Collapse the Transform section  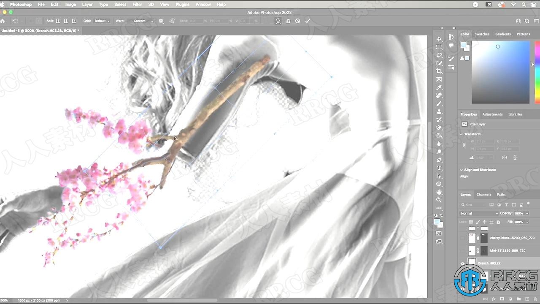click(462, 134)
